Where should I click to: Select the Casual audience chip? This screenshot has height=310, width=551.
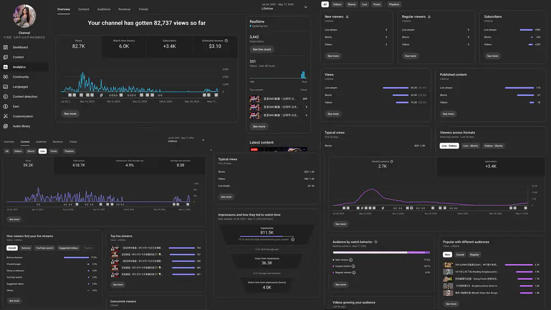pos(460,254)
